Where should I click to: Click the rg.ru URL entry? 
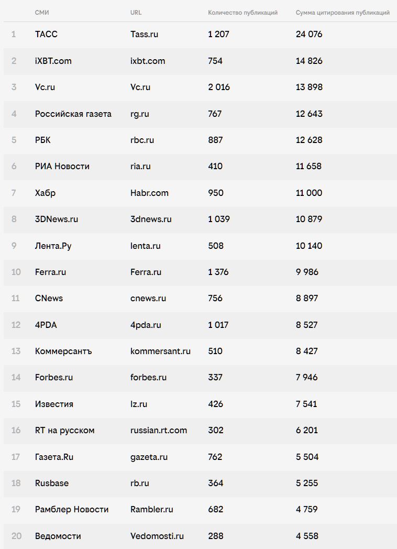[140, 114]
